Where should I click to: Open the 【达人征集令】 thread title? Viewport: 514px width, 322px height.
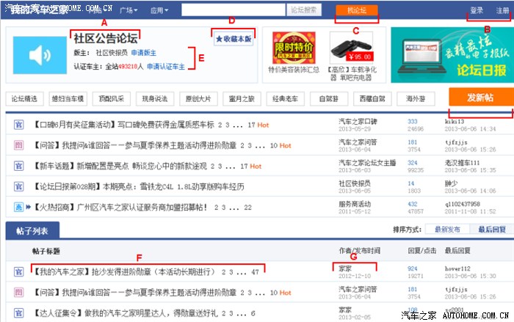[126, 313]
